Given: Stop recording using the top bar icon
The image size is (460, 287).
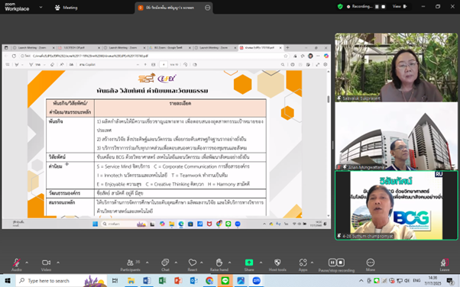Looking at the screenshot, I should click(383, 6).
